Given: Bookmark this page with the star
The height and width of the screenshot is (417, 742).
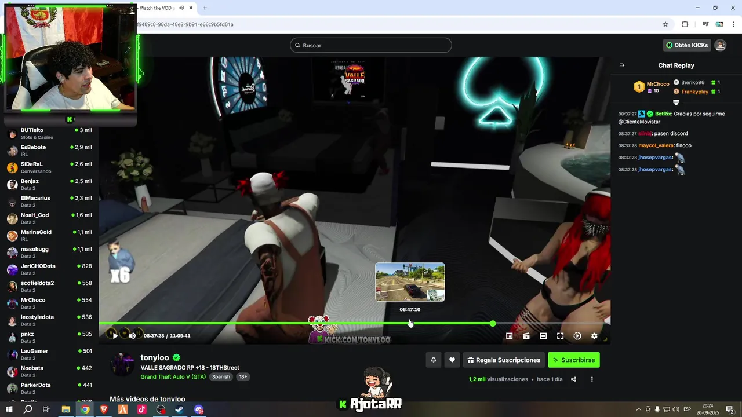Looking at the screenshot, I should coord(665,24).
